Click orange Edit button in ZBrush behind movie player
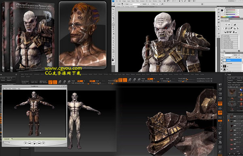This screenshot has height=156, width=243. pos(50,82)
